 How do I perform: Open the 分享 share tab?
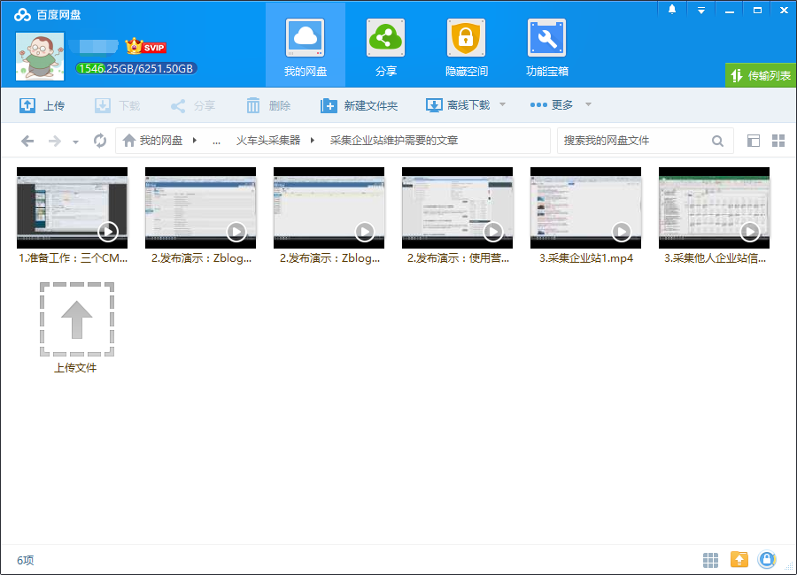click(385, 46)
